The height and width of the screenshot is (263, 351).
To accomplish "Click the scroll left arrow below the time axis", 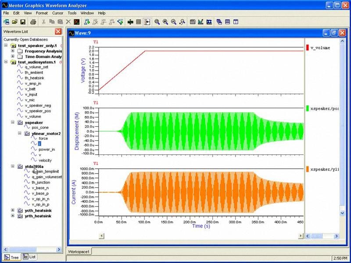I will (x=102, y=236).
